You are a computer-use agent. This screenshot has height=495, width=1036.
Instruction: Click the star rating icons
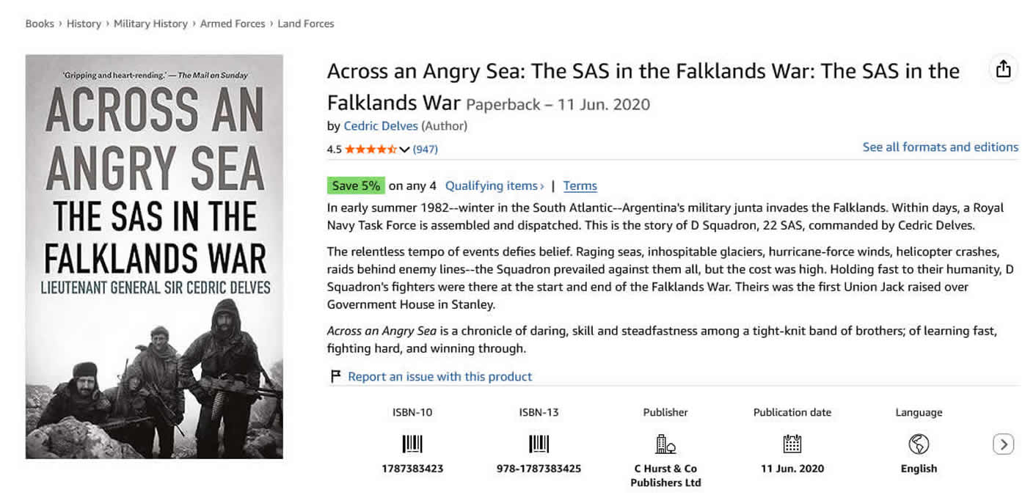(371, 149)
